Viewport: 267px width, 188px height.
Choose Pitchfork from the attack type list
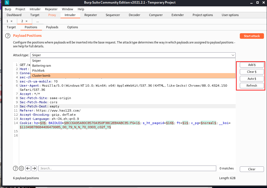pos(38,71)
